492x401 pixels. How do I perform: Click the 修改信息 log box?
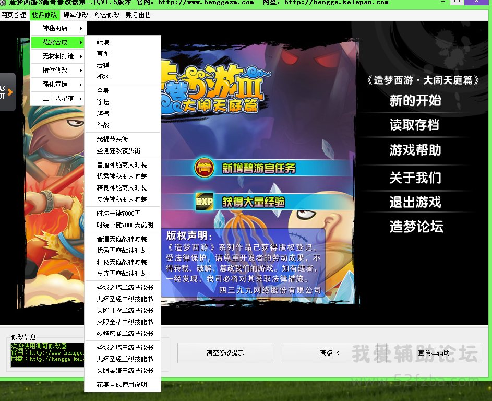point(47,355)
